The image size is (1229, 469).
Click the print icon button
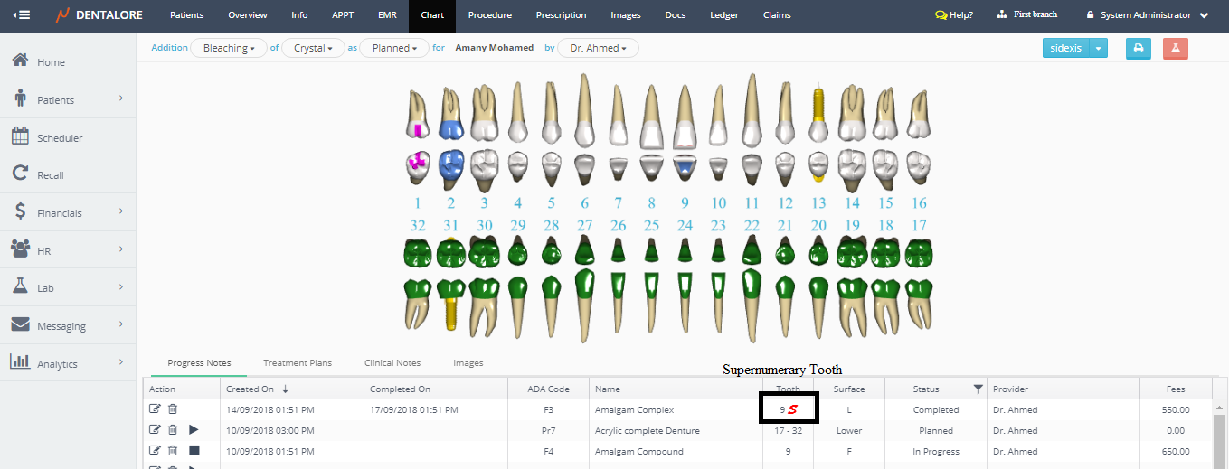click(1138, 49)
